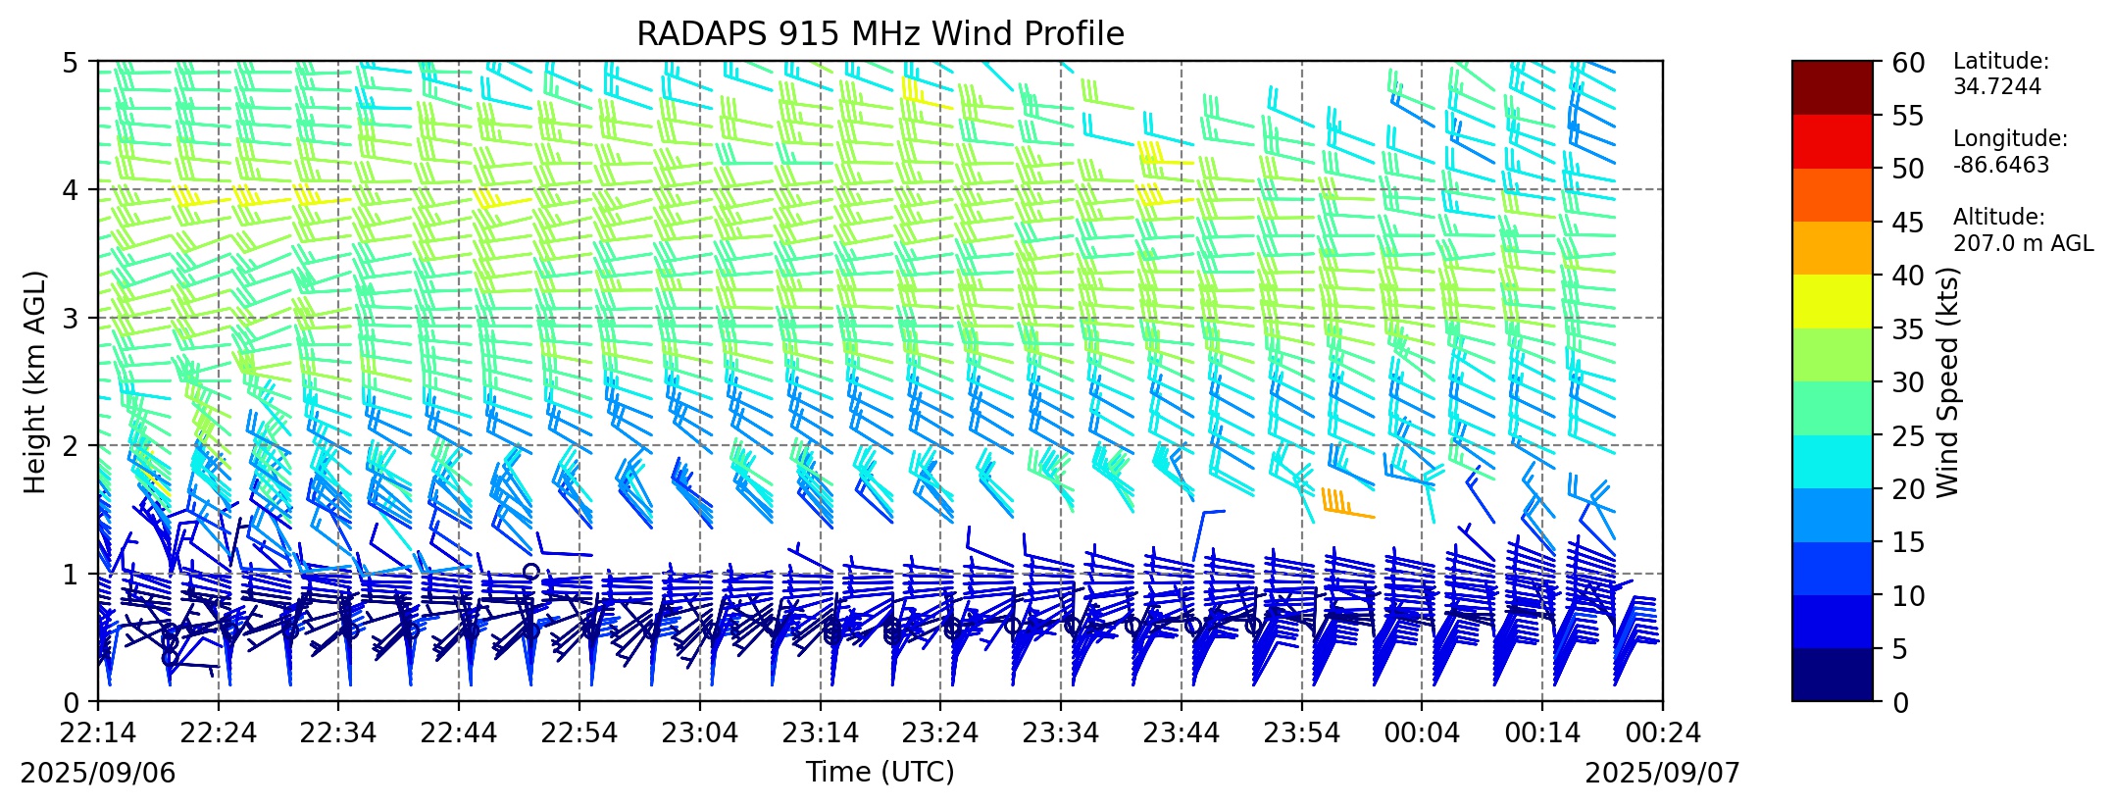Click the height axis tick label 2
The width and height of the screenshot is (2113, 807).
click(71, 446)
